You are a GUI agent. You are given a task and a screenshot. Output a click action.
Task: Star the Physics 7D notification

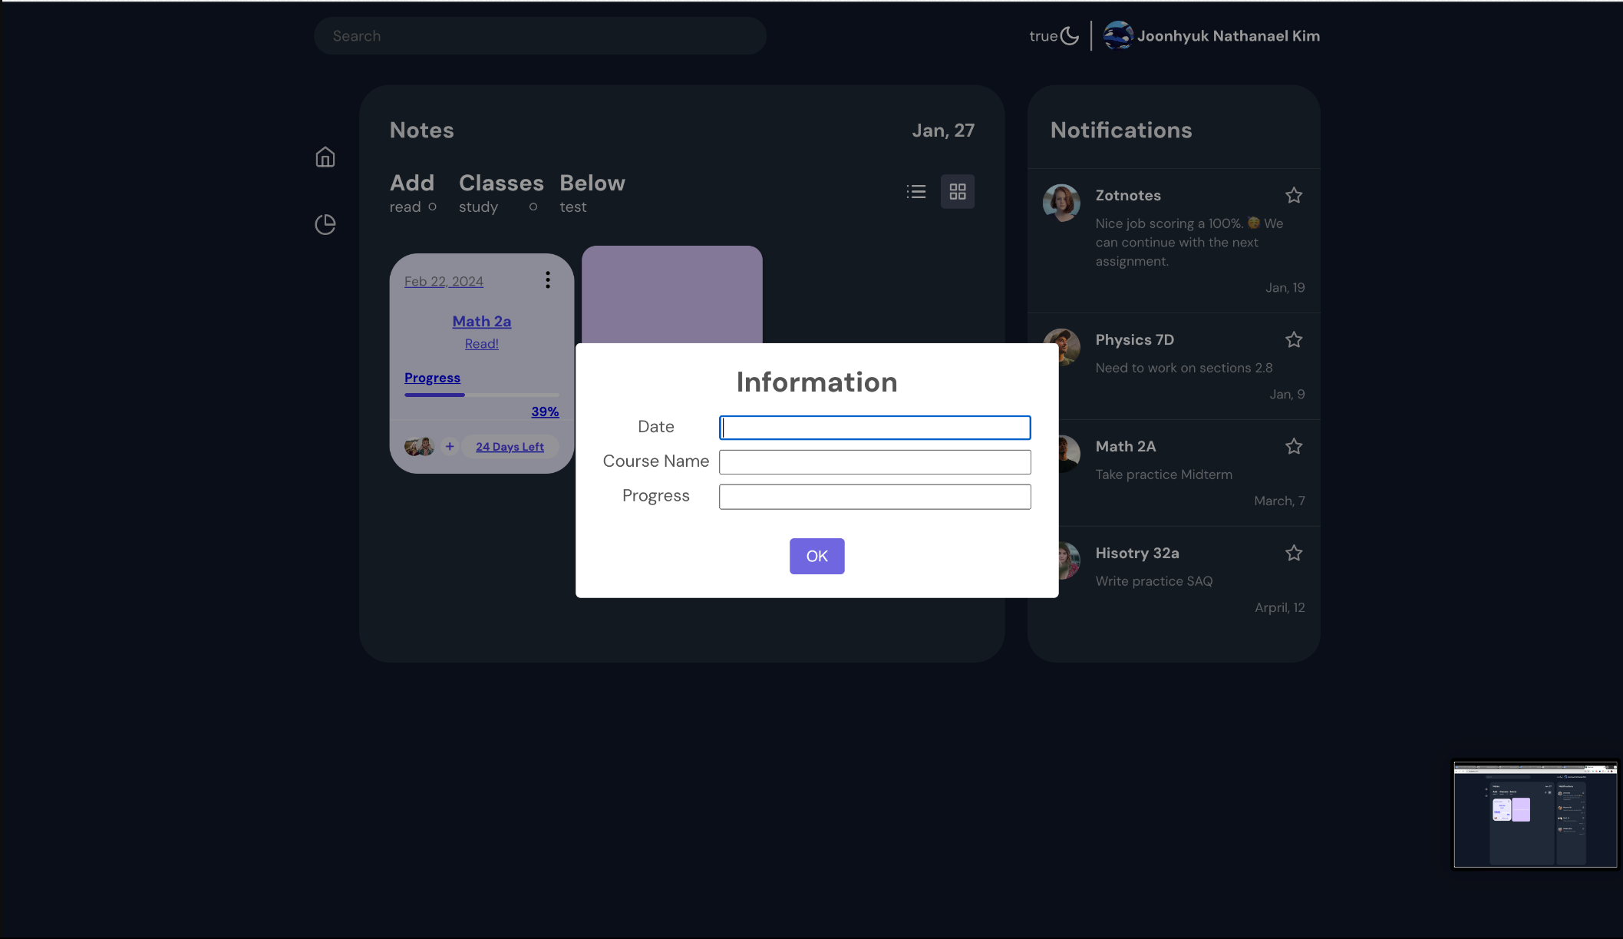coord(1294,340)
